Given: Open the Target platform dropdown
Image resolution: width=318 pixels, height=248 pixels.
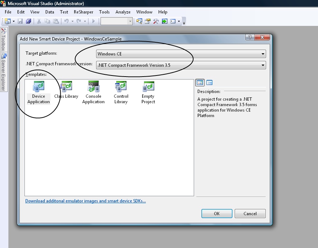Looking at the screenshot, I should 181,54.
